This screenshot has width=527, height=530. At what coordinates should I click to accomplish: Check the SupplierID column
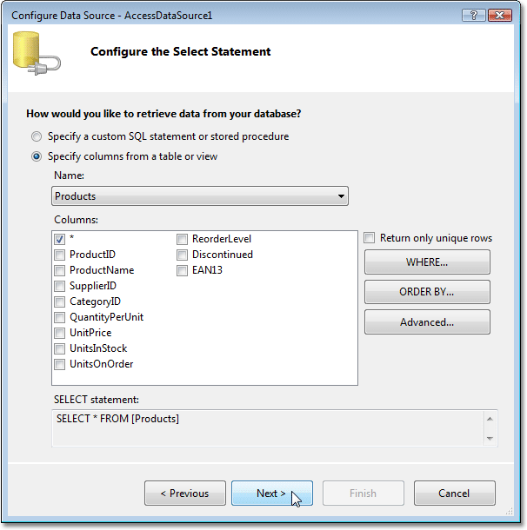(x=59, y=286)
